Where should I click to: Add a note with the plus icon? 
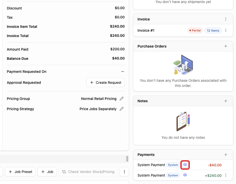(226, 101)
